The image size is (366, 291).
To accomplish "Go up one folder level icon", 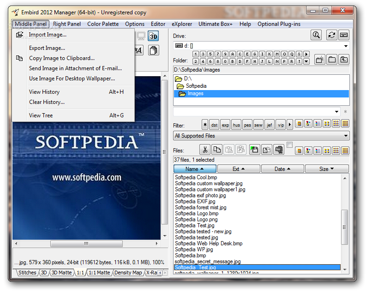I will 344,60.
